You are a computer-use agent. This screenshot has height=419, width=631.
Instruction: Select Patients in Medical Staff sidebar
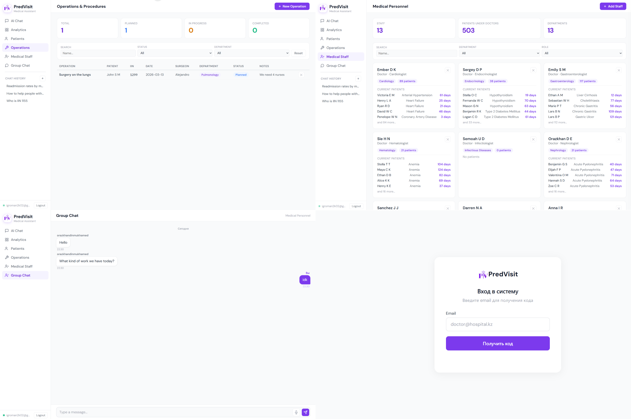pos(333,39)
